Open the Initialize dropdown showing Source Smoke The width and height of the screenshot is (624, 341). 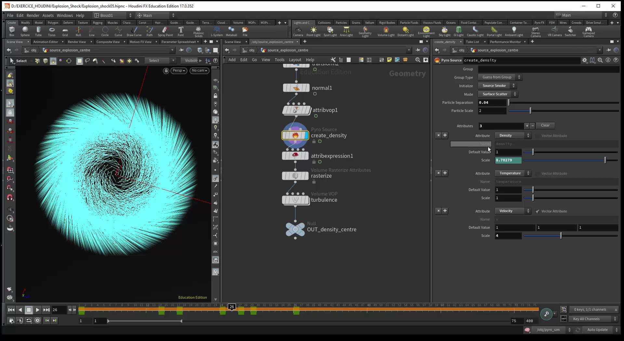click(497, 86)
